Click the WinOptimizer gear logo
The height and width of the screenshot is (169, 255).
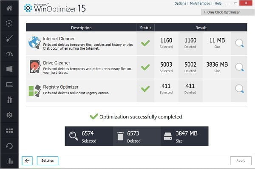click(x=28, y=8)
